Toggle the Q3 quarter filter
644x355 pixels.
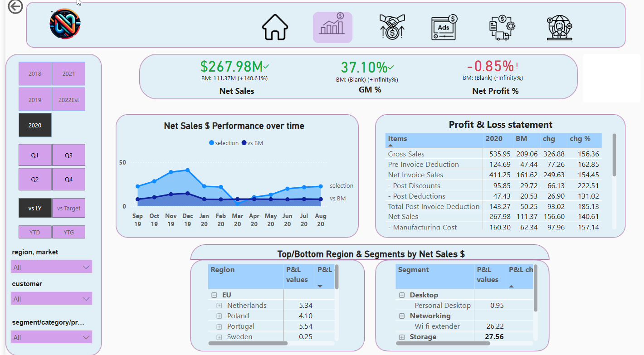[x=69, y=155]
